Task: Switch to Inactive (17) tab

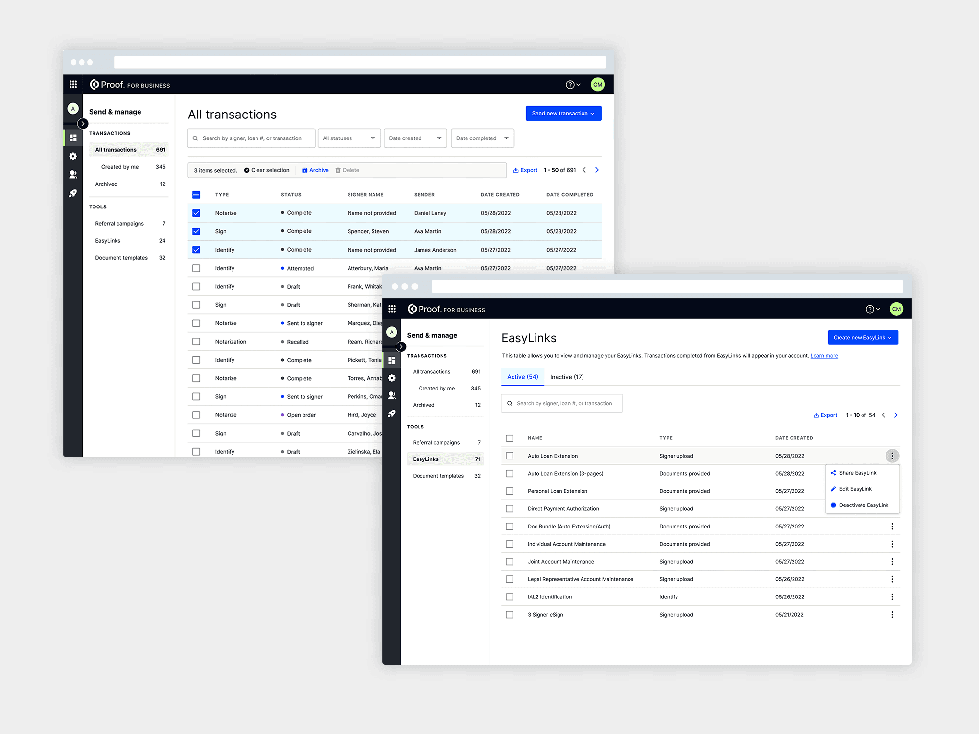Action: [x=567, y=377]
